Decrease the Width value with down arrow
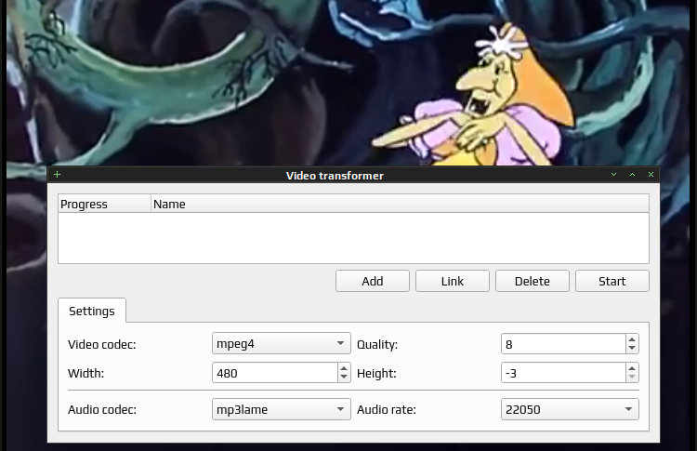 344,378
